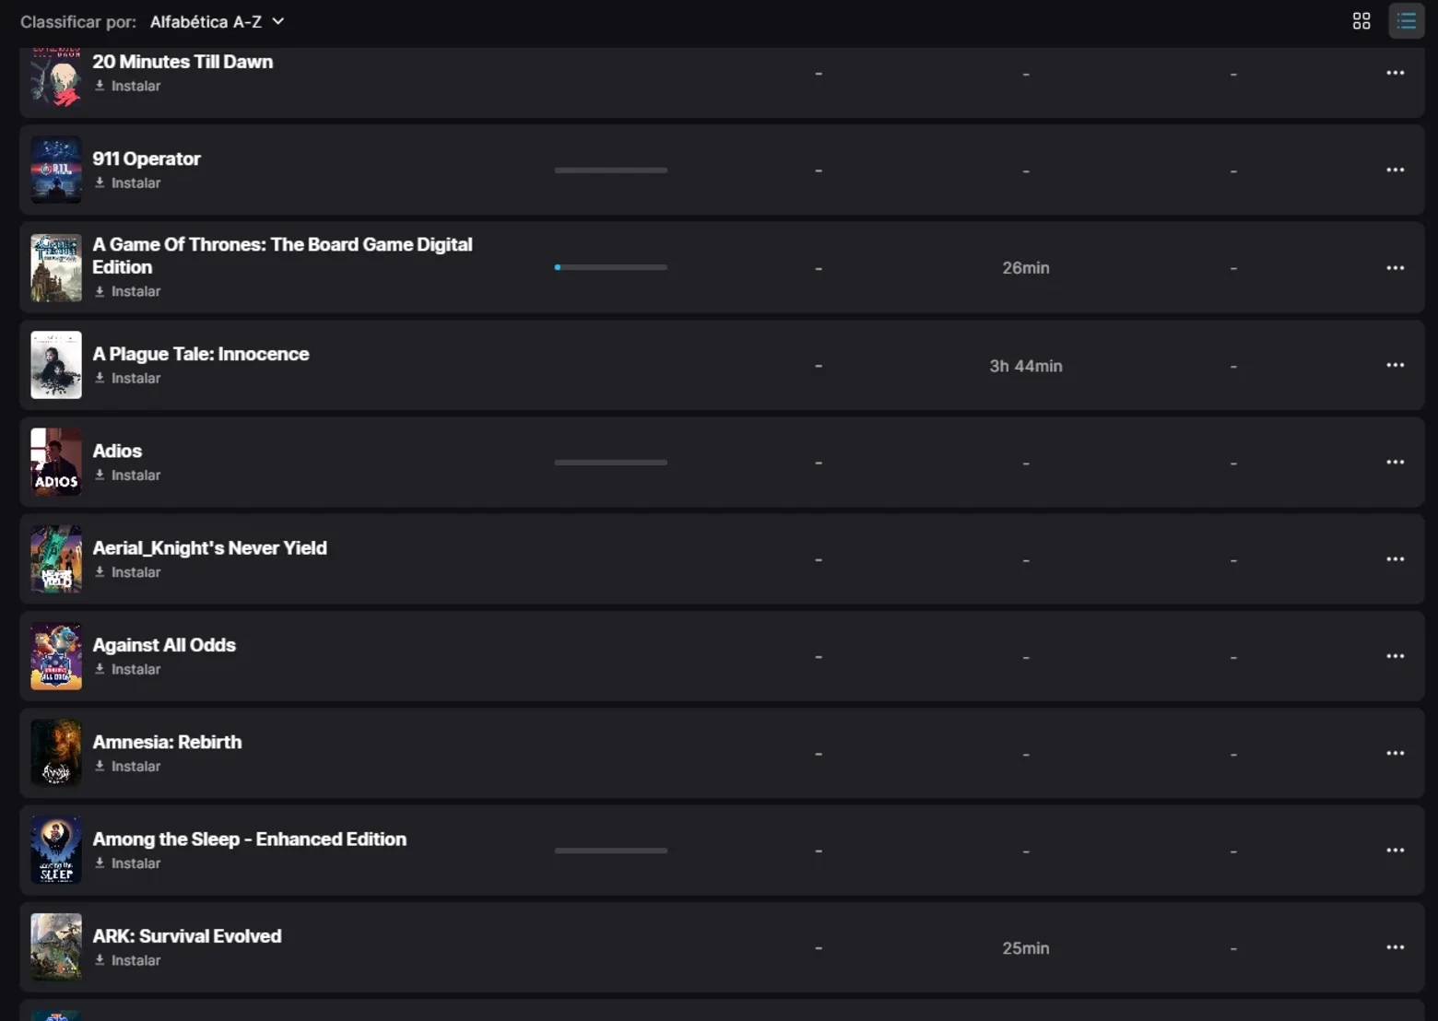Open the A Plague Tale: Innocence title

201,354
